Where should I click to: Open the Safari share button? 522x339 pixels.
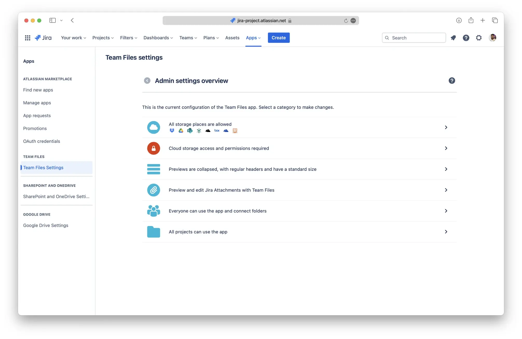click(471, 20)
